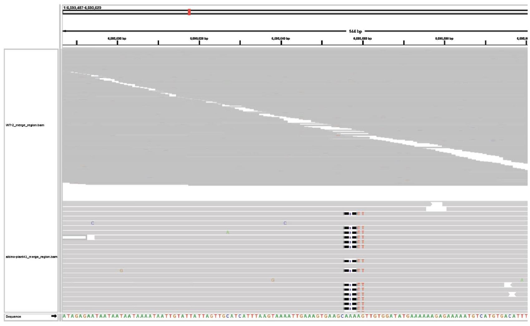The image size is (530, 326).
Task: Click the leftmost purple C mismatch base
Action: (93, 223)
